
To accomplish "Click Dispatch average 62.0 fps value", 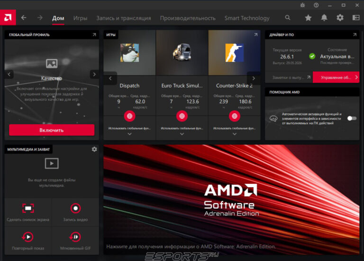I will (x=140, y=102).
